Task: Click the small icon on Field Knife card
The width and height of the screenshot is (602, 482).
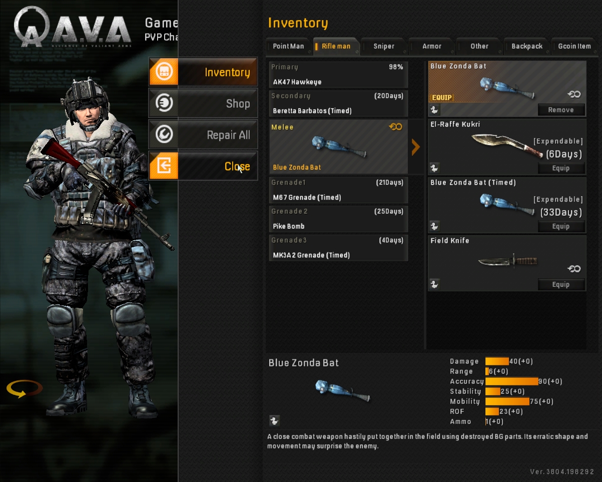Action: (x=434, y=284)
